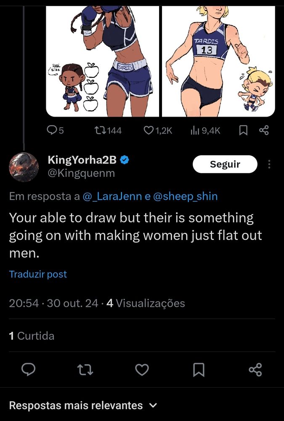284x421 pixels.
Task: Open more options via the three-dot icon
Action: coord(269,164)
